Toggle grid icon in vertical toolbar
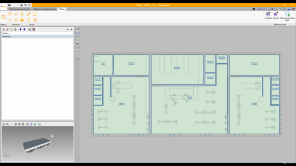Image resolution: width=296 pixels, height=166 pixels. (78, 36)
